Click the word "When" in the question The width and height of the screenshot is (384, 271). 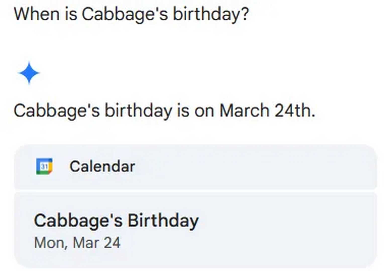[37, 14]
